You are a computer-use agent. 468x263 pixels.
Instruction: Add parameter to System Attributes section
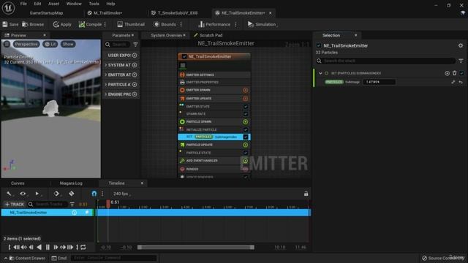click(x=135, y=65)
